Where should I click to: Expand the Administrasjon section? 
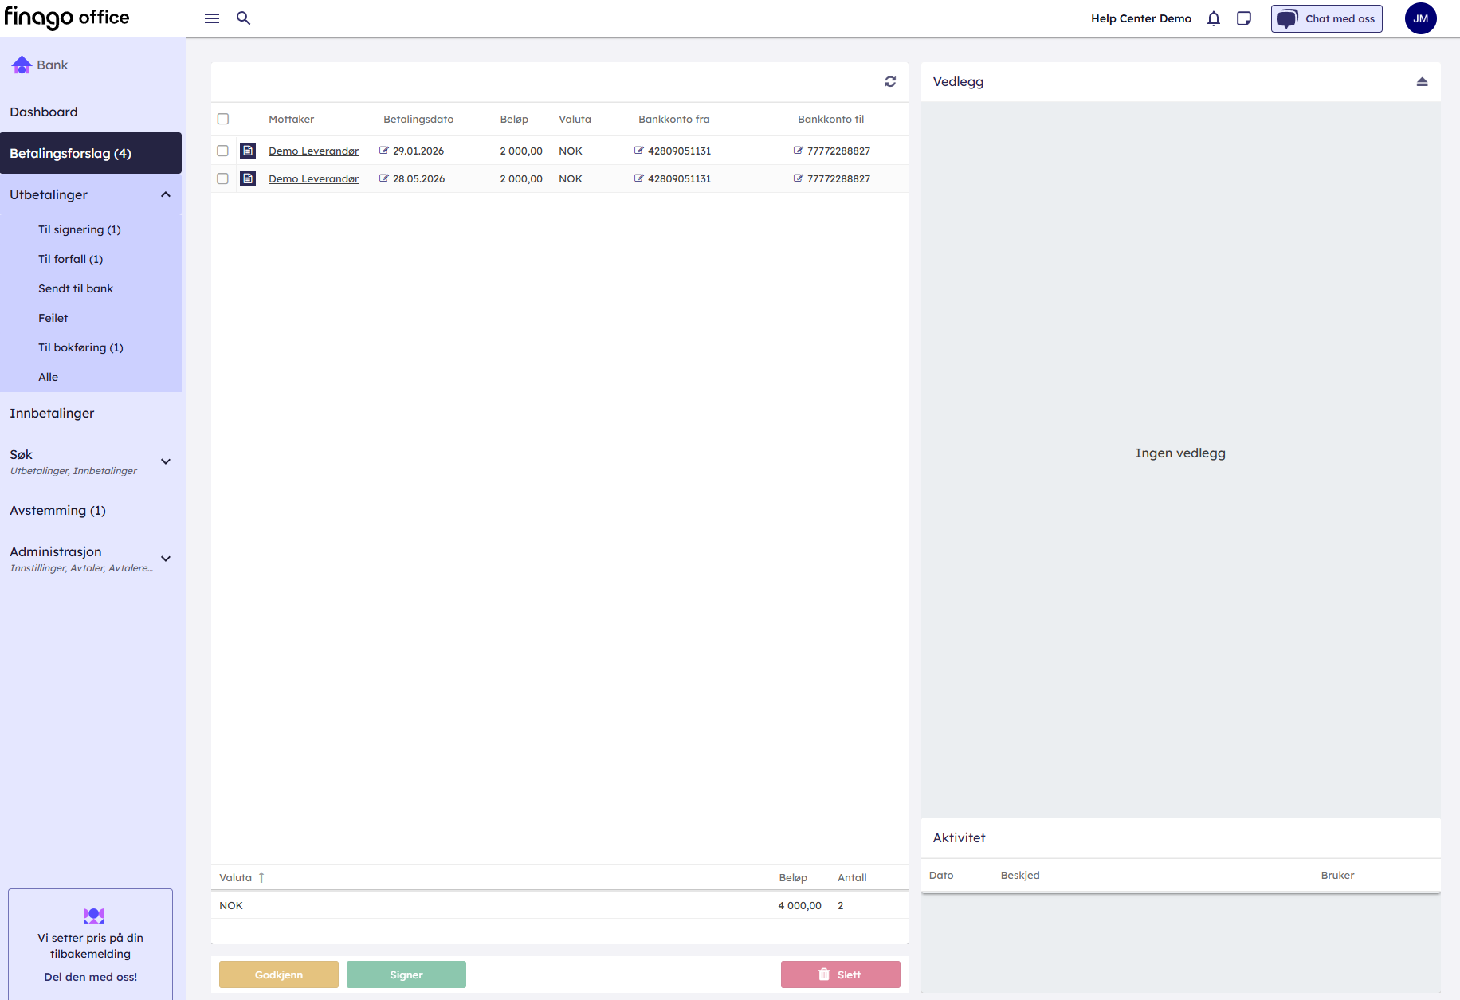click(x=166, y=559)
